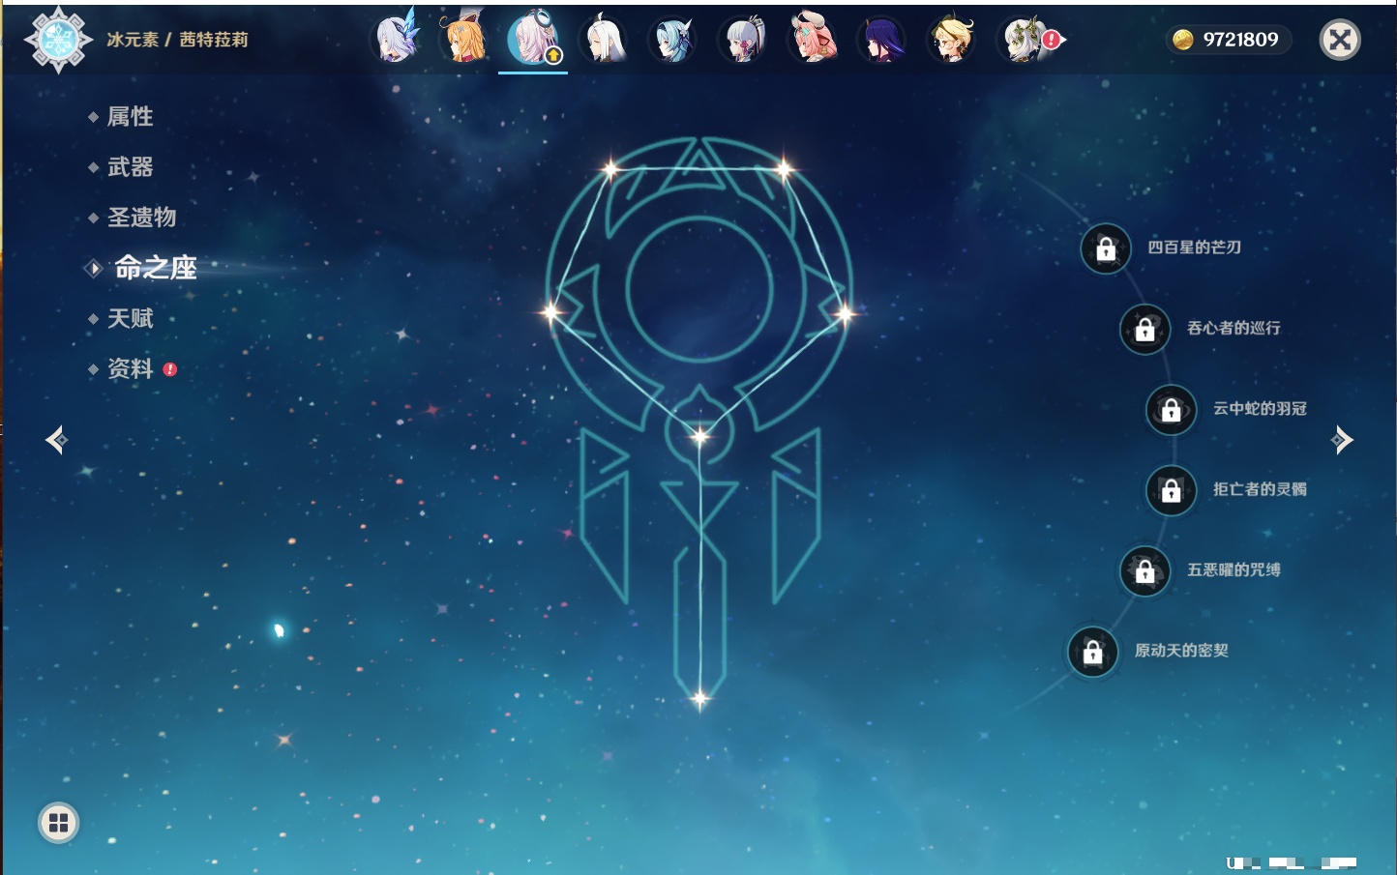Open the locked 云中蛇的羽冠 constellation node
The image size is (1397, 875).
point(1172,409)
